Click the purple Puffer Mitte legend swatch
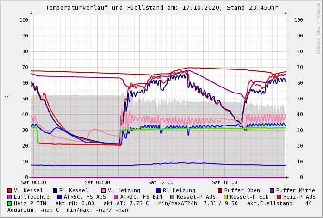323x218 pixels. 272,191
